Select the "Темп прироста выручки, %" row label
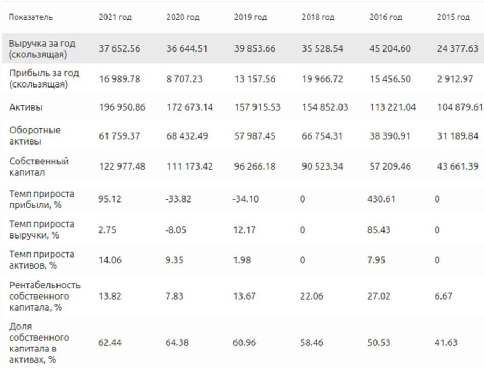This screenshot has width=484, height=368. coord(41,229)
